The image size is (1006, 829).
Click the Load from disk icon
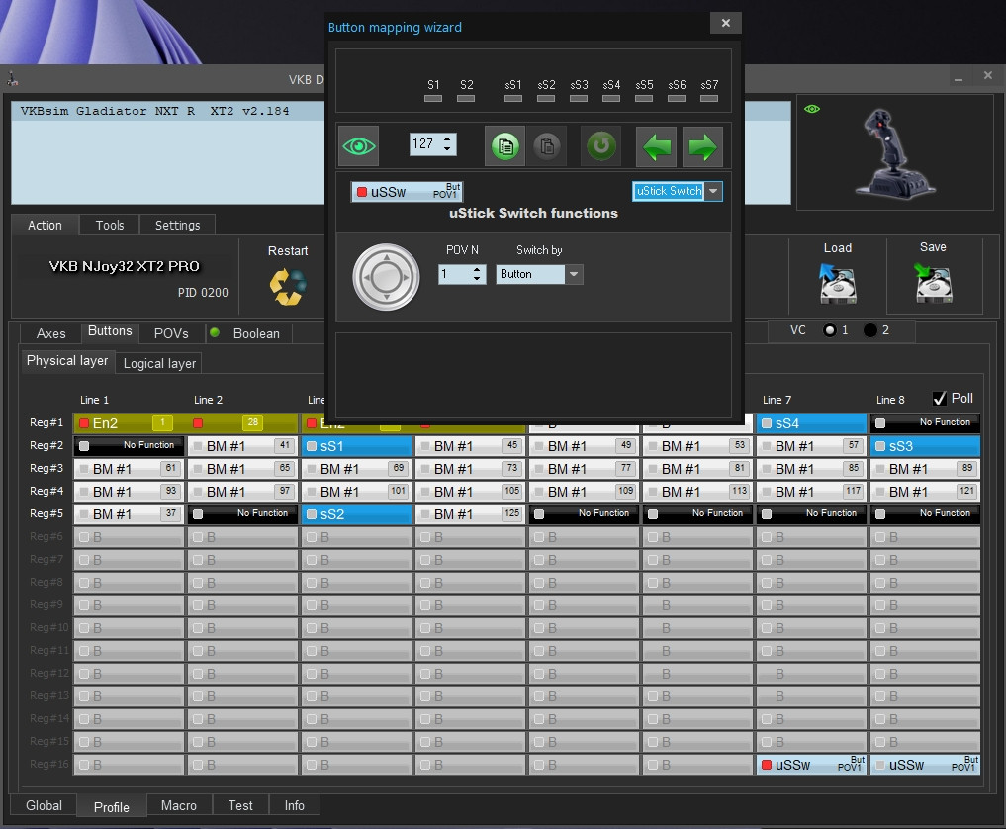(837, 283)
